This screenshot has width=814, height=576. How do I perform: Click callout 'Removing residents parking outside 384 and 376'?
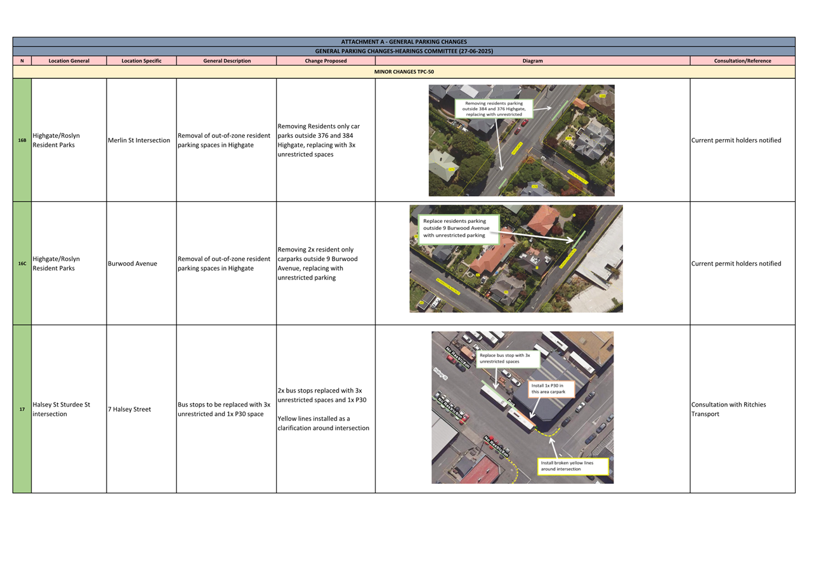(x=494, y=109)
